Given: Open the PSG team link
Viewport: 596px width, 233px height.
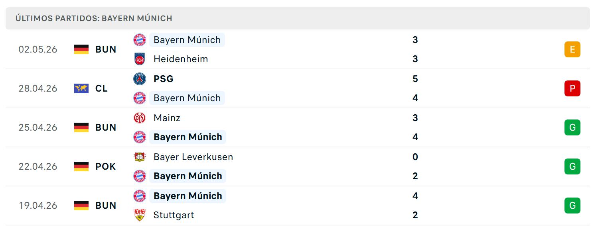Looking at the screenshot, I should point(164,79).
